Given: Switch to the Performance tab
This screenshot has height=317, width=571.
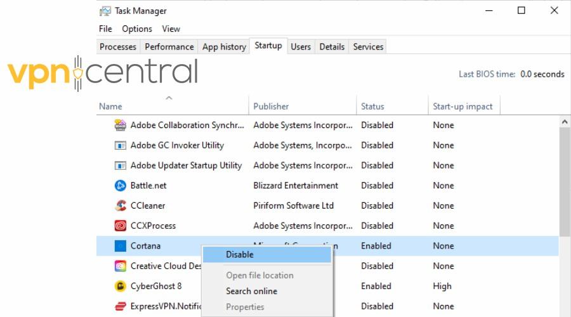Looking at the screenshot, I should (169, 46).
